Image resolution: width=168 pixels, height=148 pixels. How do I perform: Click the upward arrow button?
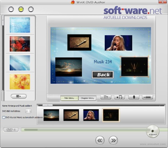coord(134,97)
